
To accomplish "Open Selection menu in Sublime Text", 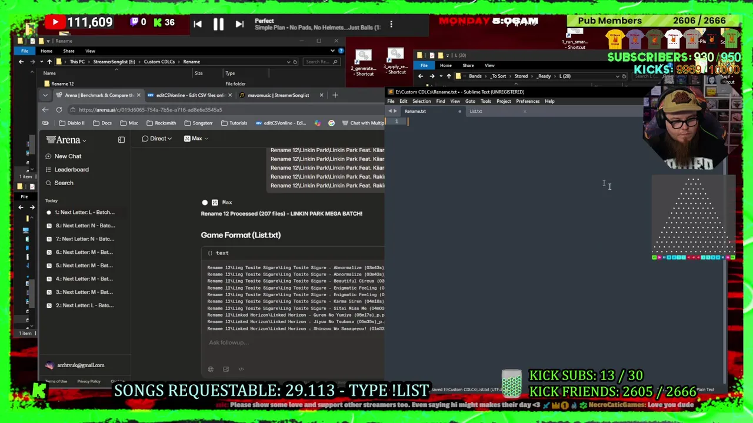I will [x=421, y=102].
